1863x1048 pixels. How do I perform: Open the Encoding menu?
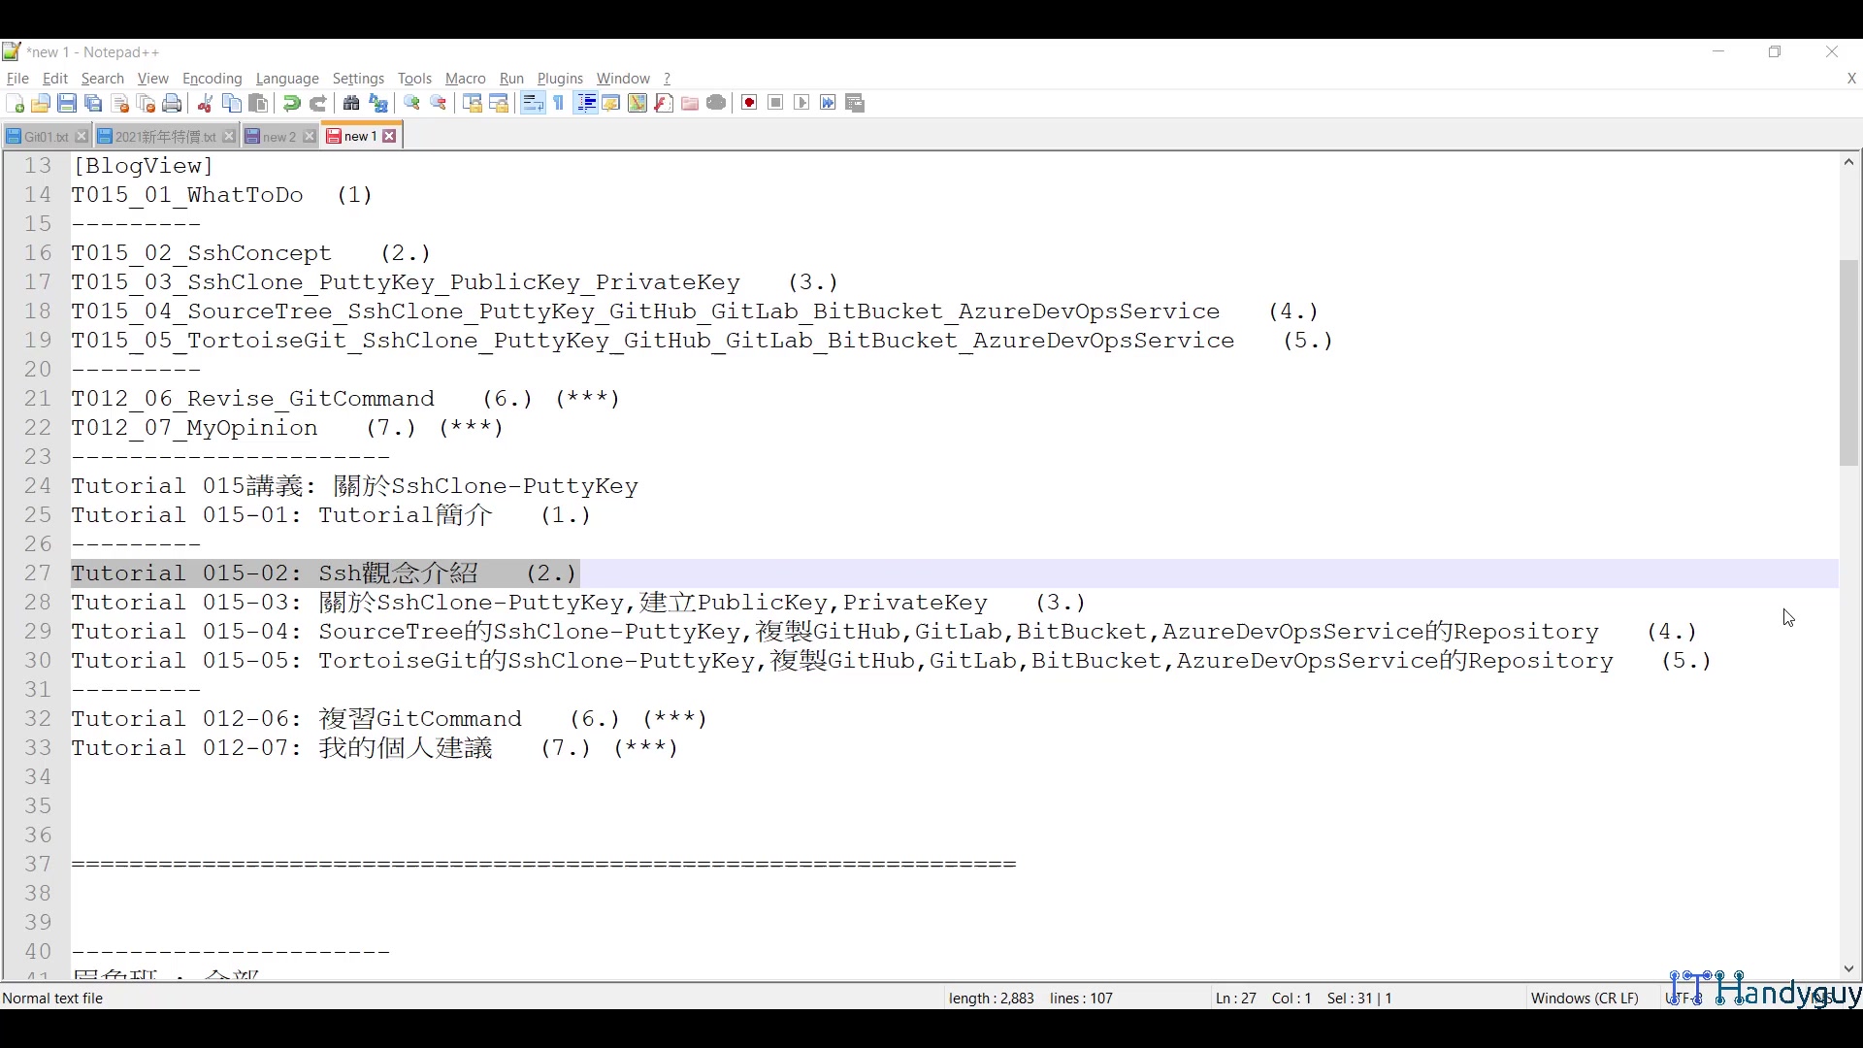pos(212,79)
